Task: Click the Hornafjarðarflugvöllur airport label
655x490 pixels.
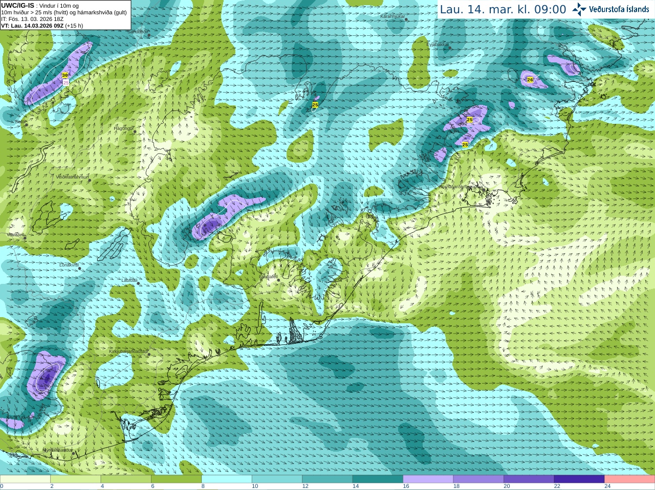Action: [461, 187]
